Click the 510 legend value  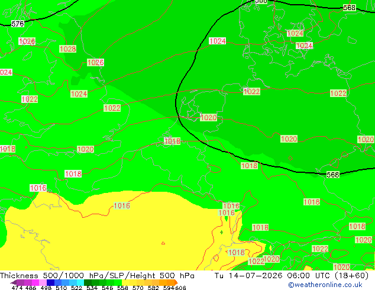coord(62,288)
